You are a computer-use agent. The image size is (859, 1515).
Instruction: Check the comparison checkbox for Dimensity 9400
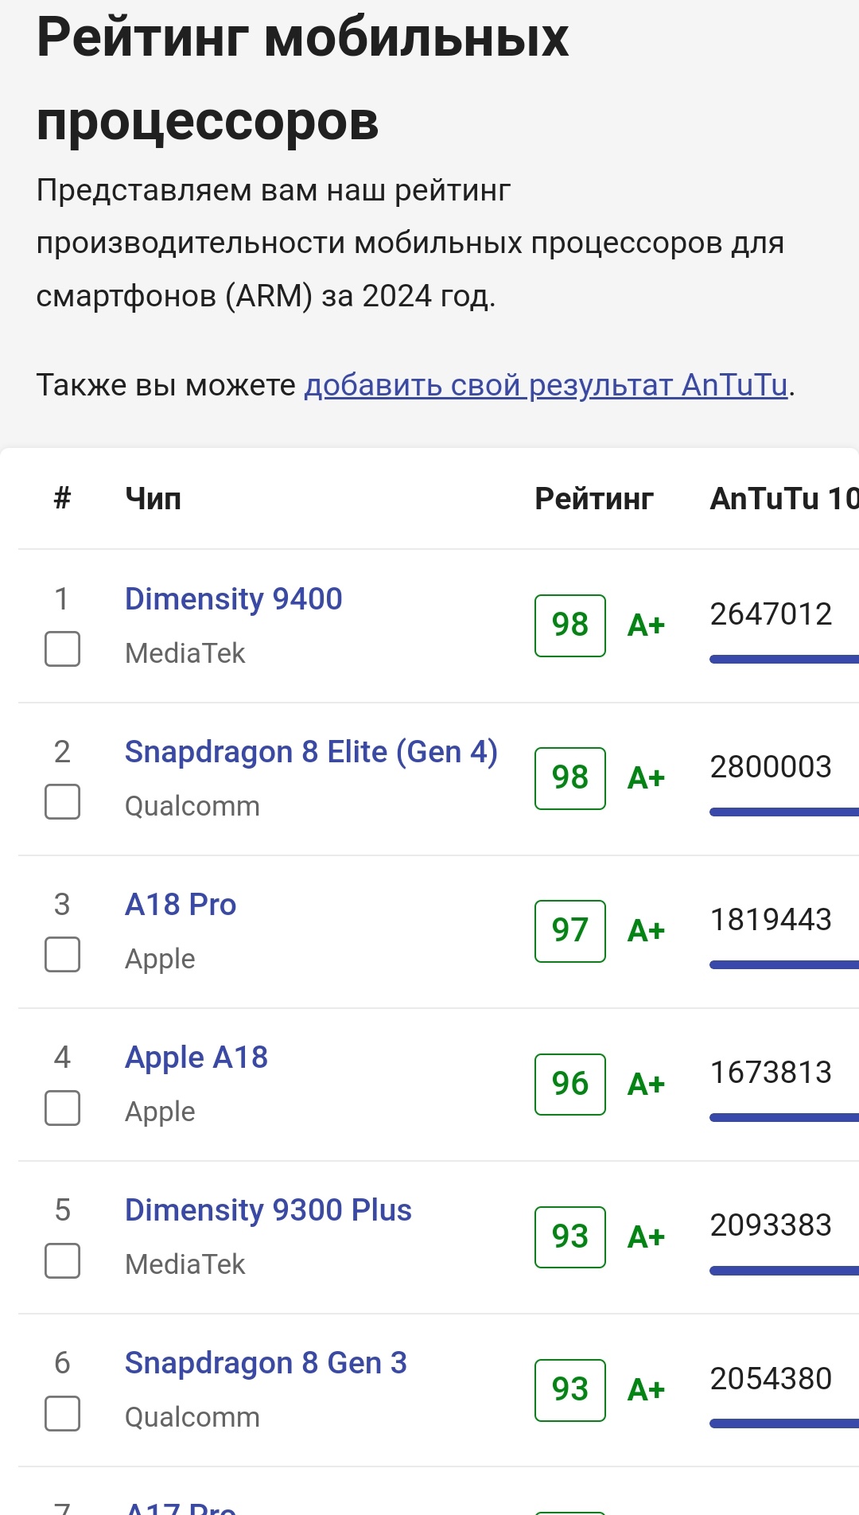pos(62,649)
